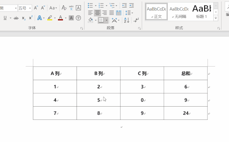Apply yellow text highlight color
Screen dimensions: 229x142
click(50, 18)
